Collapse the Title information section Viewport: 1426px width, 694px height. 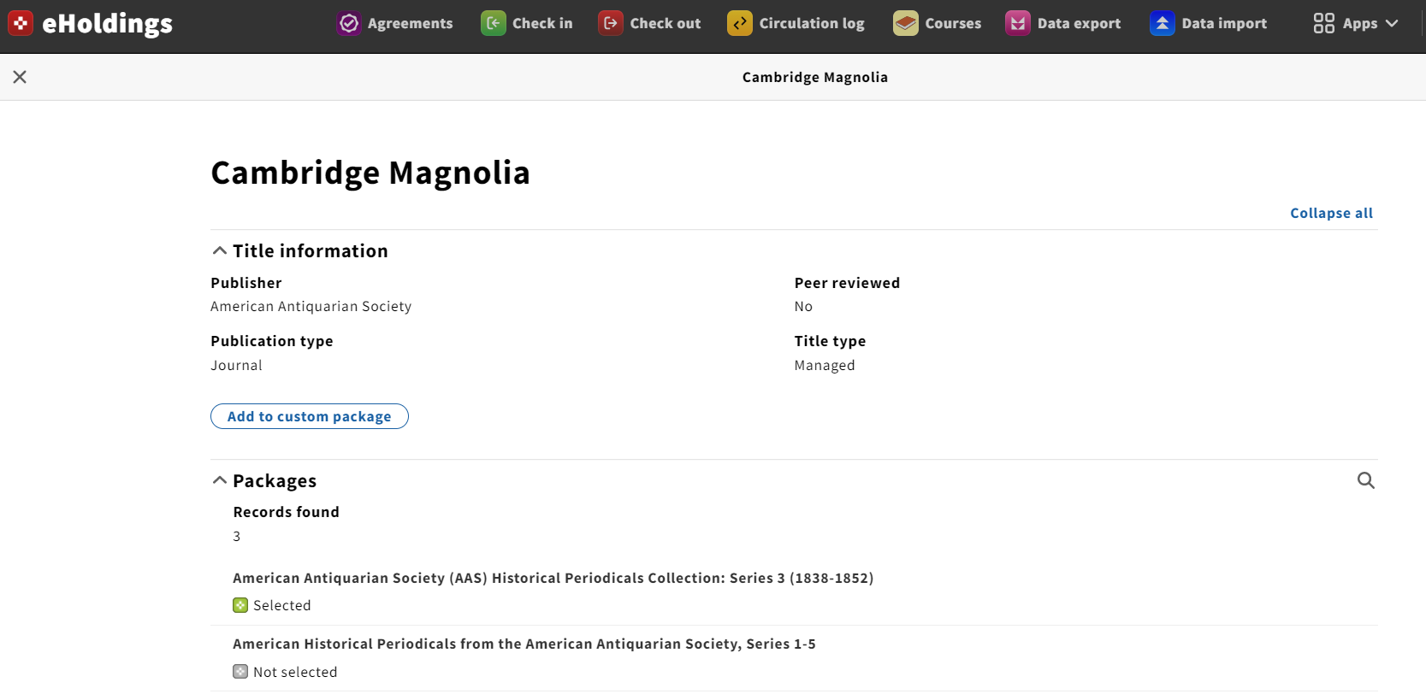pyautogui.click(x=299, y=250)
